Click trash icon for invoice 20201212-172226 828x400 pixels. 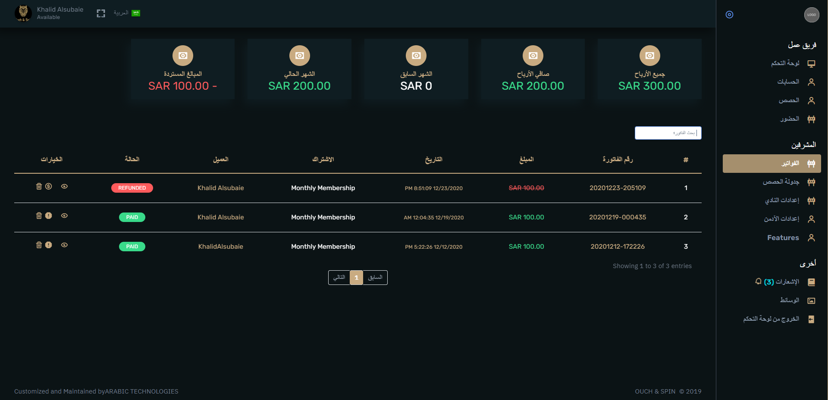click(39, 245)
